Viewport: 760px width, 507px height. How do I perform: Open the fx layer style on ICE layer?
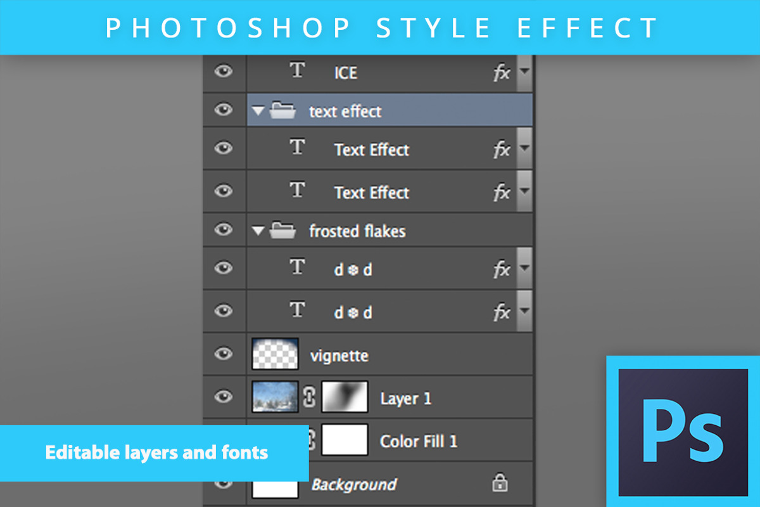pyautogui.click(x=502, y=73)
